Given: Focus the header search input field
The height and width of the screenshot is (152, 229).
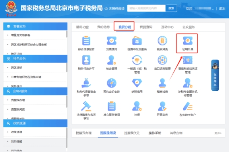Looking at the screenshot, I should pos(146,8).
